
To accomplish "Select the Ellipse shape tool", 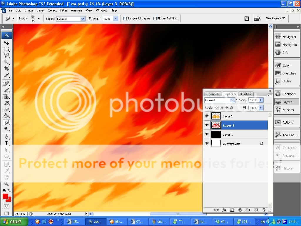I will click(x=6, y=157).
